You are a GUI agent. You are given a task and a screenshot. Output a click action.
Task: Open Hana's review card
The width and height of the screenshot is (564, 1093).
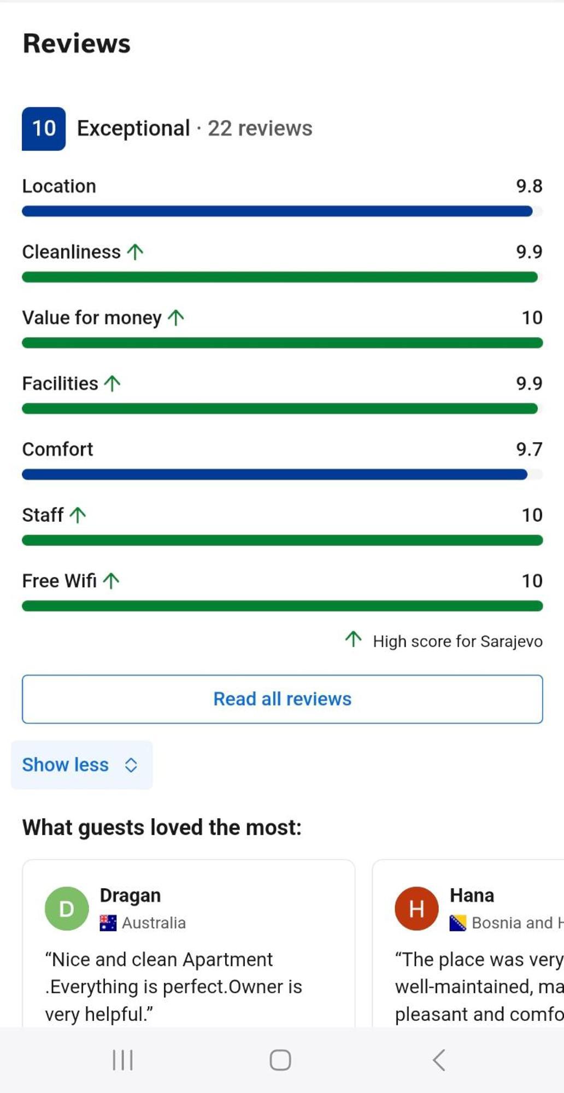click(468, 943)
